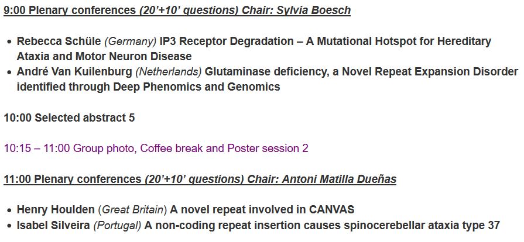Screen dimensions: 524x242
Task: Select speaker name Henry Houlden
Action: (x=56, y=209)
